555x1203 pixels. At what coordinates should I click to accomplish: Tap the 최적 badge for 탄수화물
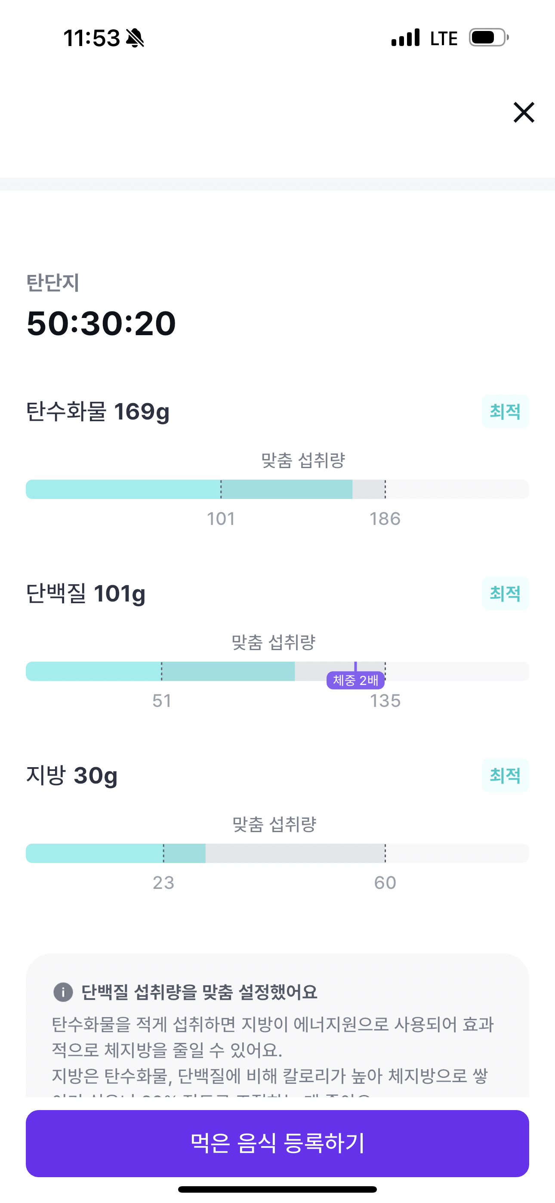coord(505,411)
